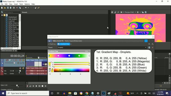Screen dimensions: 171x96
Task: Open the Tools menu
Action: coord(21,4)
